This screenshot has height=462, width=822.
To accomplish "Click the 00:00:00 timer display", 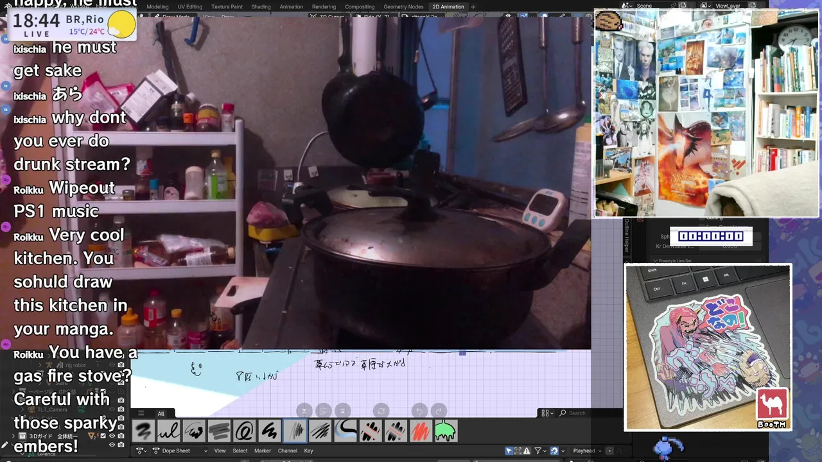I will pyautogui.click(x=711, y=236).
